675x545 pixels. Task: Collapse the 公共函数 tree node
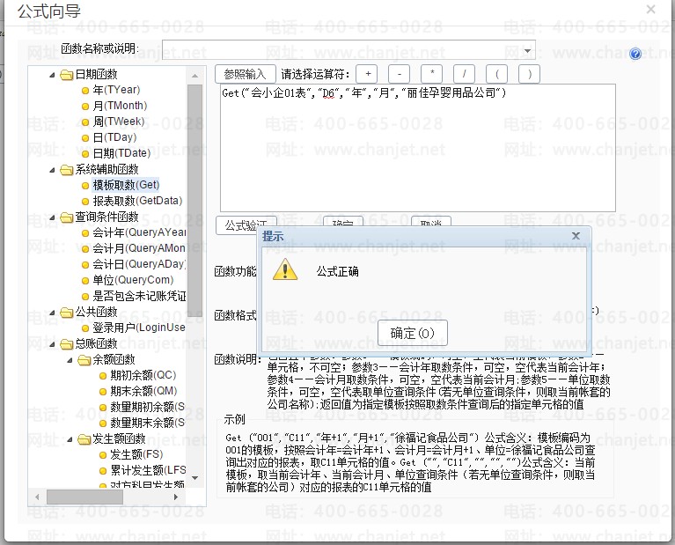52,313
